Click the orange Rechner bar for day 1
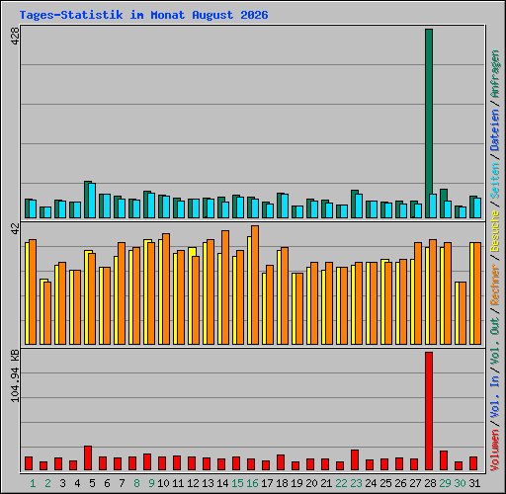Screen dimensions: 506x494 [x=33, y=291]
